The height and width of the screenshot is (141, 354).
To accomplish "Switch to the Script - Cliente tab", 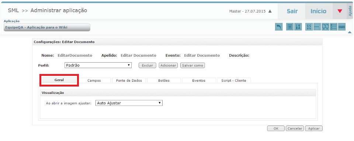I will tap(234, 80).
